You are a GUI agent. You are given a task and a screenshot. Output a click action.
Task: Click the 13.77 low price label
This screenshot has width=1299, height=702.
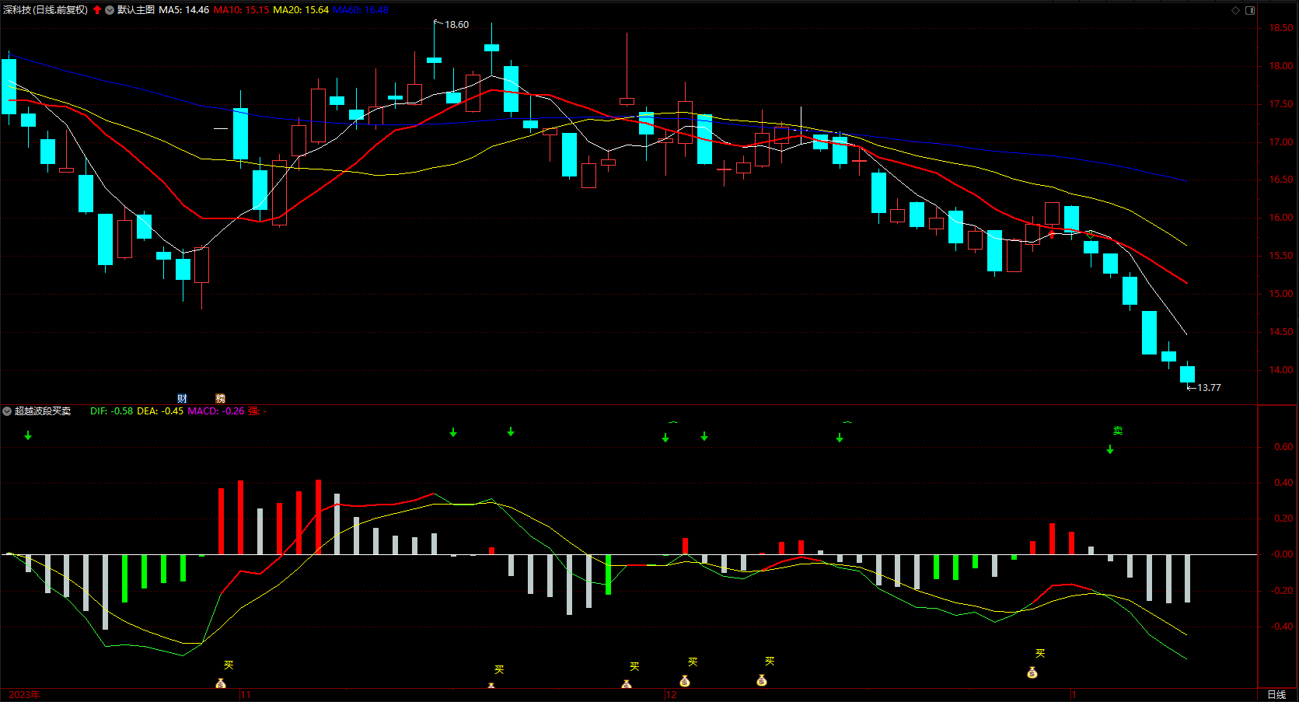tap(1209, 387)
